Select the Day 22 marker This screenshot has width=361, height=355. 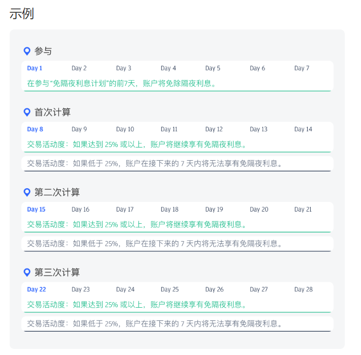coord(37,289)
